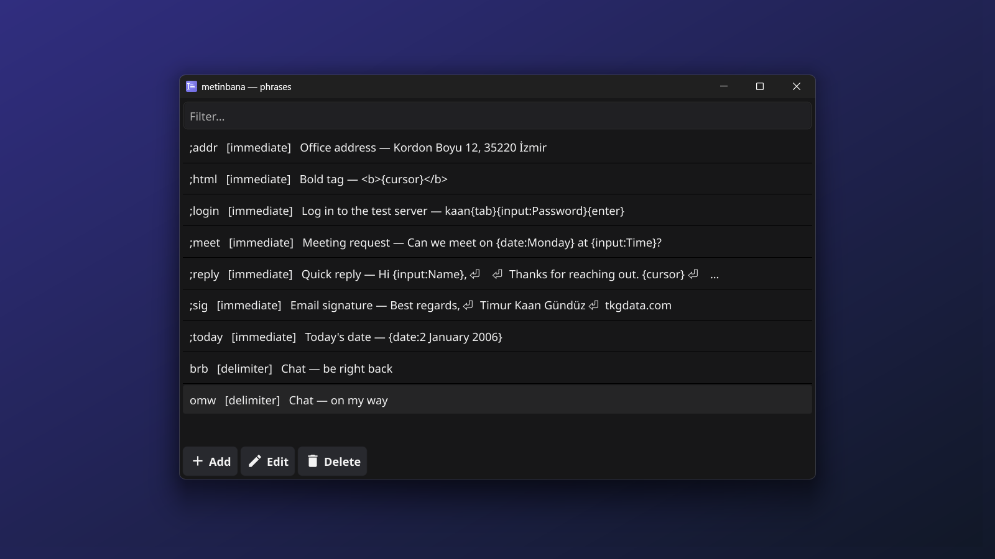Viewport: 995px width, 559px height.
Task: Select the omw on my way row
Action: point(497,400)
